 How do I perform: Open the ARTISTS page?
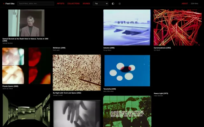[61, 3]
